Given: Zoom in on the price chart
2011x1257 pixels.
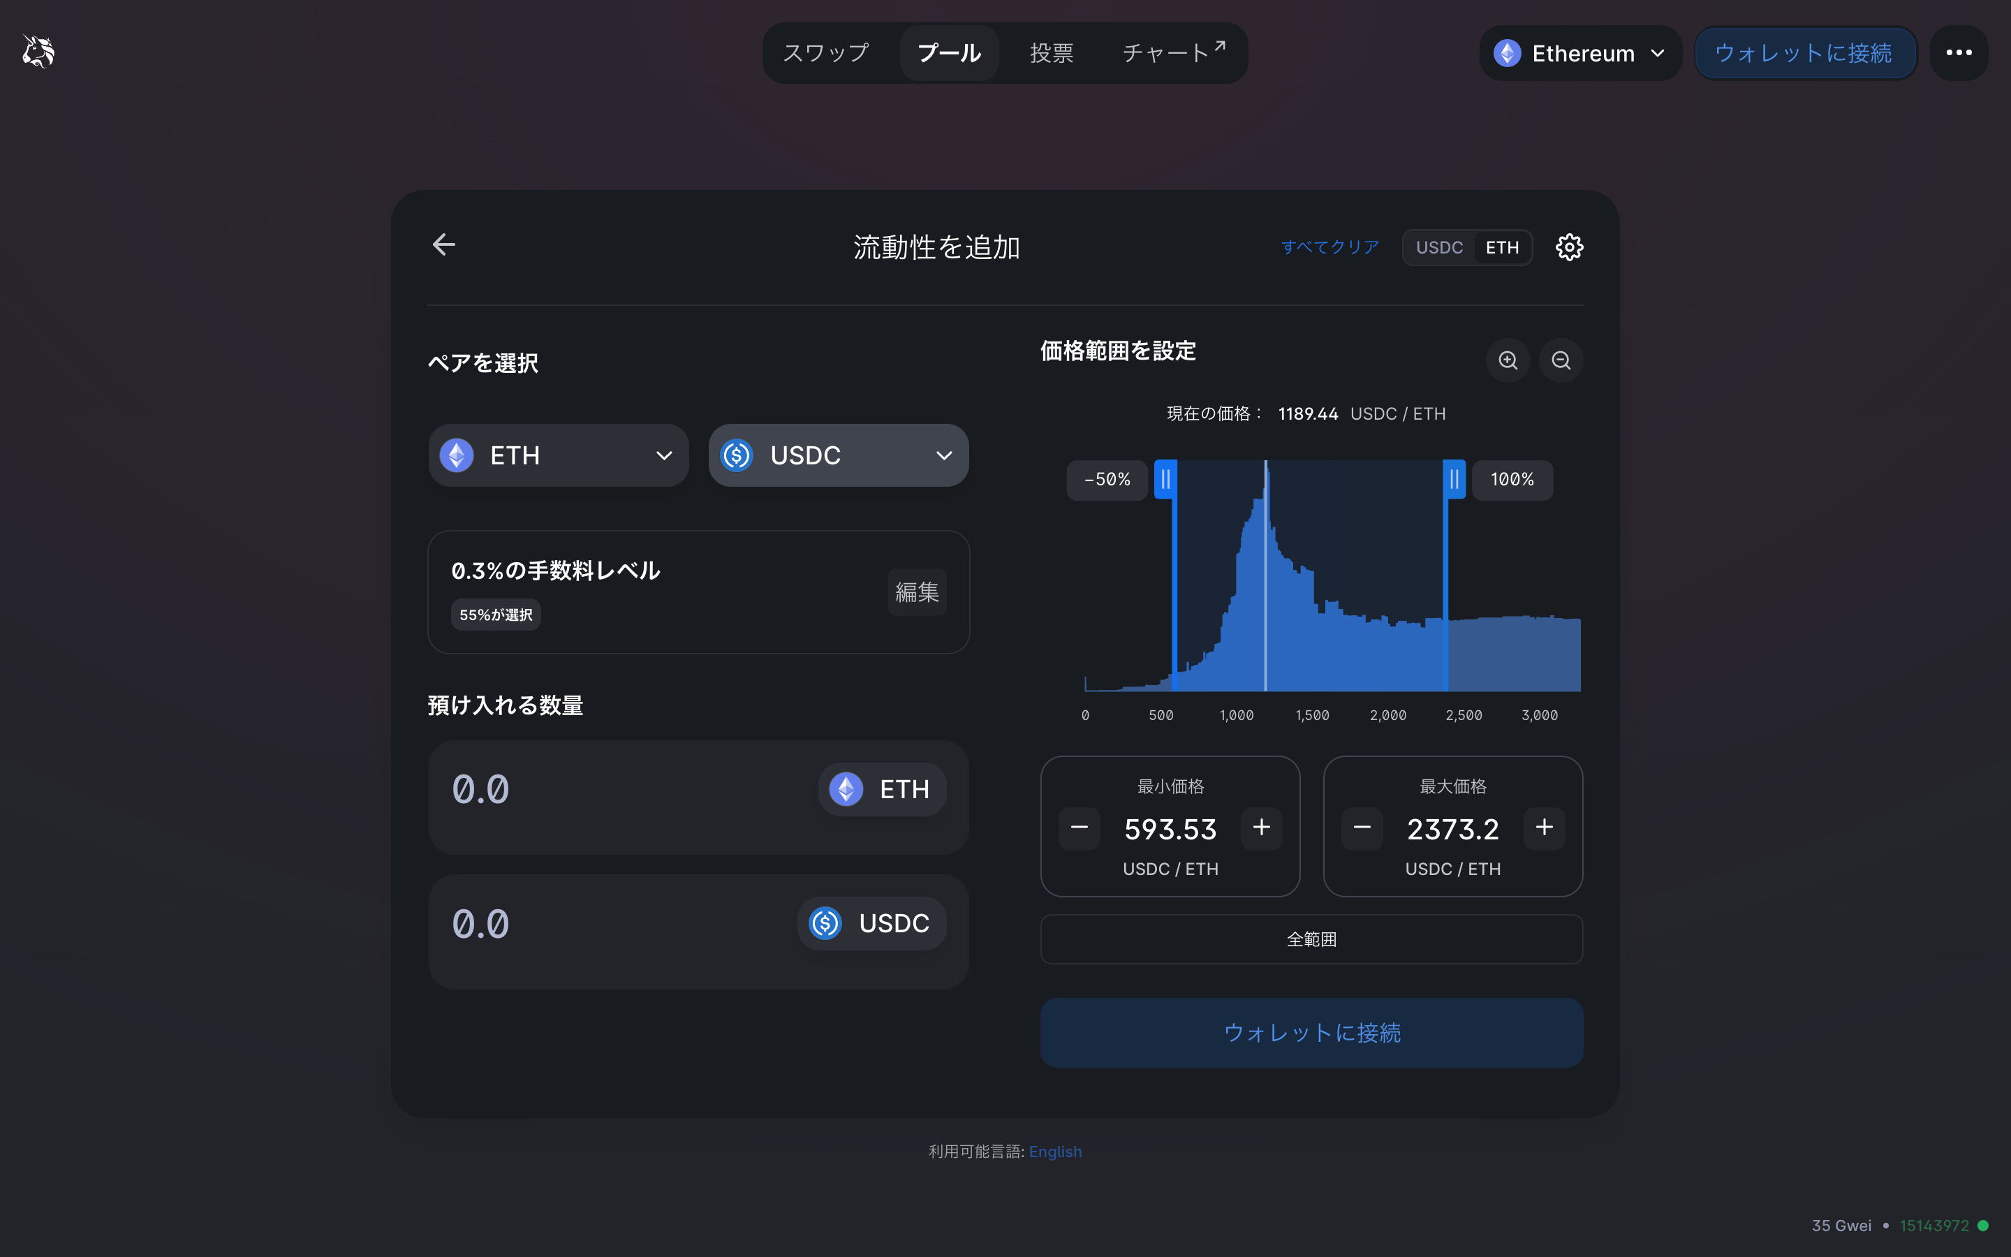Looking at the screenshot, I should [x=1508, y=360].
